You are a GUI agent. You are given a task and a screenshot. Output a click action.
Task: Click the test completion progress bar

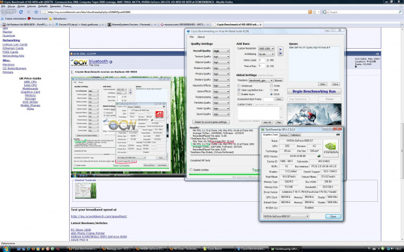click(224, 175)
